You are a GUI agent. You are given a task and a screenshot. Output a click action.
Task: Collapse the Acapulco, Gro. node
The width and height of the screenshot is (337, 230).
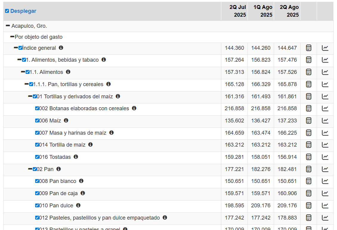point(8,26)
